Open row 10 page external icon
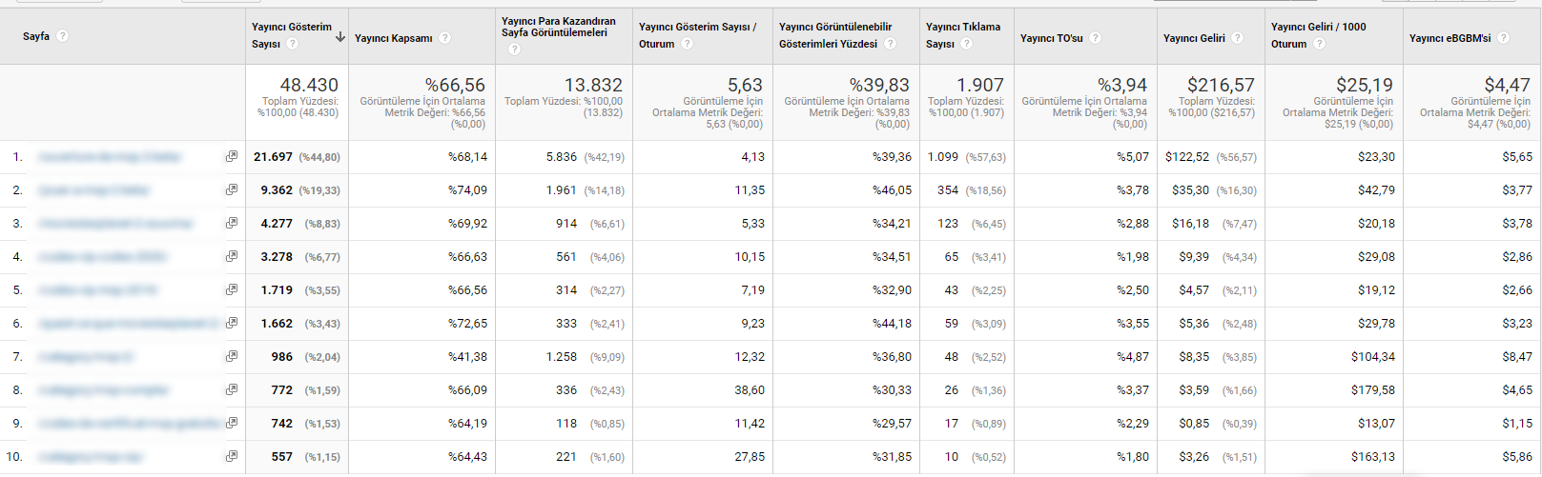This screenshot has height=477, width=1542. [232, 456]
